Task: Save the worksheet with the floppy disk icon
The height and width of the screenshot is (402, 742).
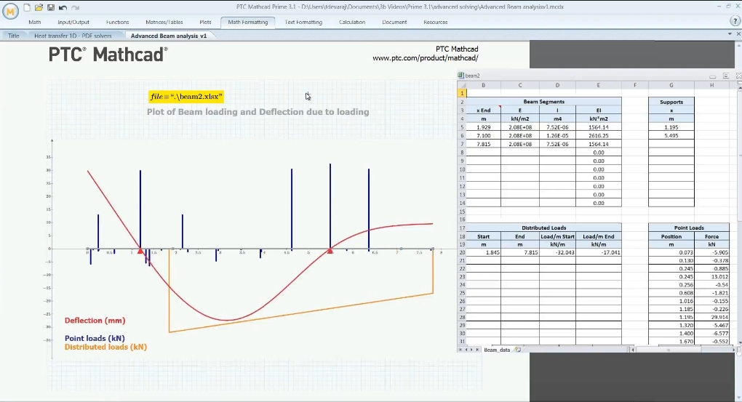Action: (51, 7)
